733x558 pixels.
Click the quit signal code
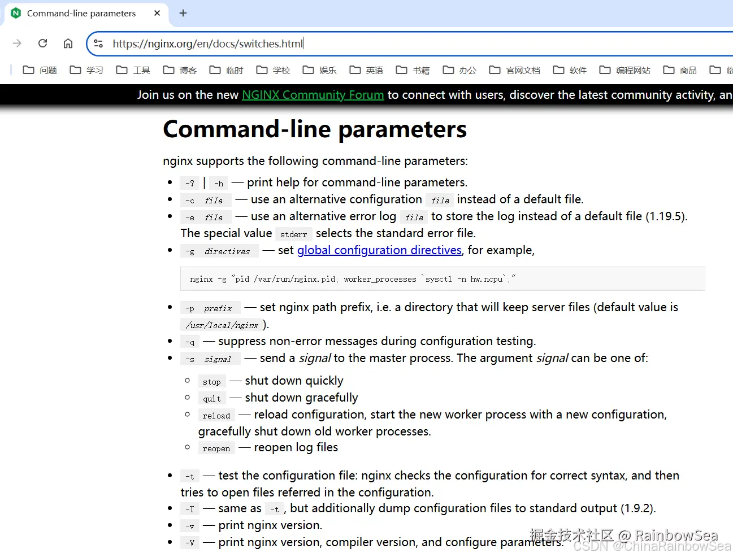coord(212,398)
